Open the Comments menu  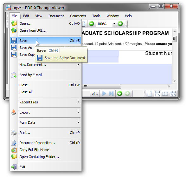click(78, 16)
